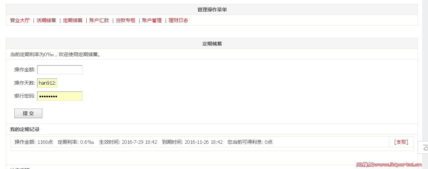This screenshot has height=169, width=428.
Task: Click the 到期时间: 2016-11-26 18:42 text
Action: point(192,142)
